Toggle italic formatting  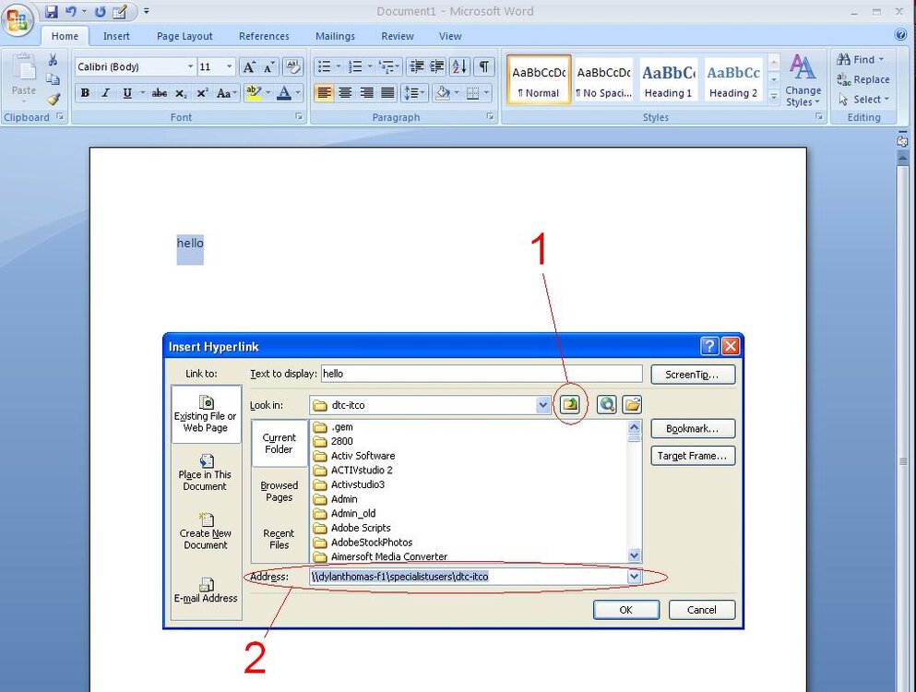point(106,93)
